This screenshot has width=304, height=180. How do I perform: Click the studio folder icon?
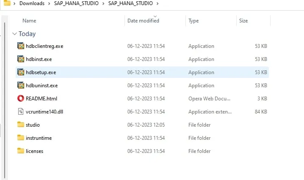21,125
